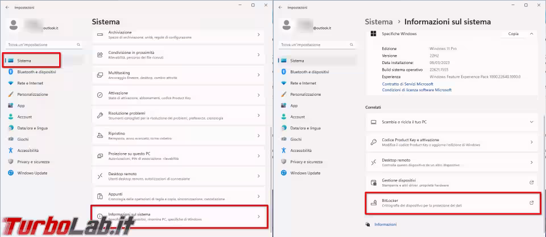Image resolution: width=546 pixels, height=237 pixels.
Task: Click the Multitasking icon in the system list
Action: 100,75
